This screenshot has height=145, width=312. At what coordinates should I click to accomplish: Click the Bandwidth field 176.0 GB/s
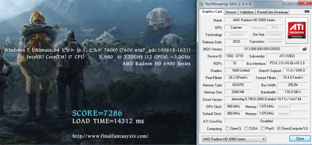293,92
